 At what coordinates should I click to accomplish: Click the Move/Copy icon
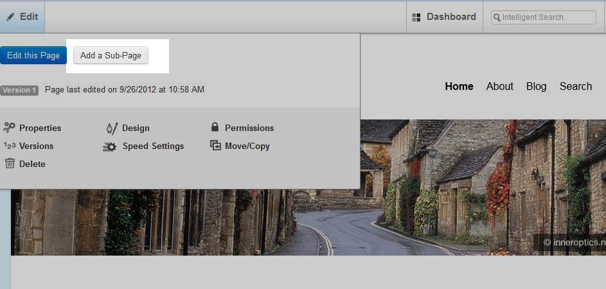pyautogui.click(x=215, y=146)
